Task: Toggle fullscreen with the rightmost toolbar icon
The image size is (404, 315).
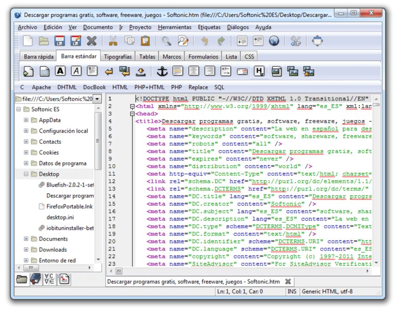Action: (317, 41)
